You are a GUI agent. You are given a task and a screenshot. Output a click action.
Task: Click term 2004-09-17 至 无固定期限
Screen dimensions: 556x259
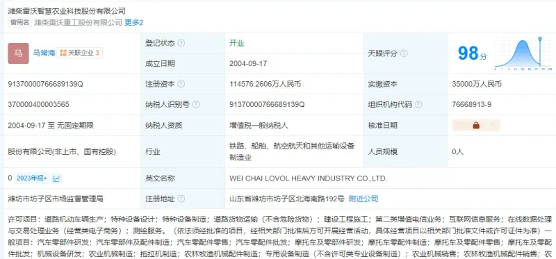pyautogui.click(x=51, y=126)
